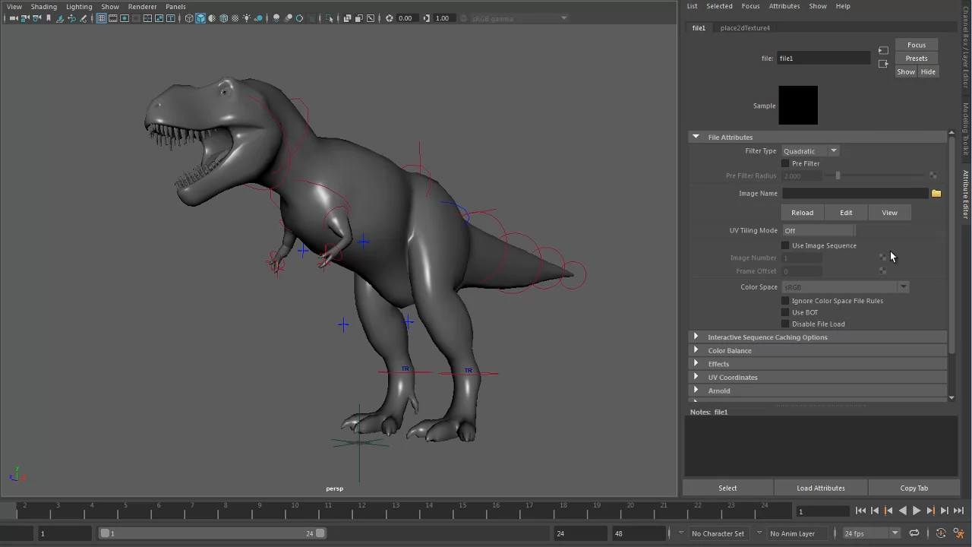Open the Renderer panel menu
Viewport: 972px width, 547px height.
pyautogui.click(x=142, y=7)
